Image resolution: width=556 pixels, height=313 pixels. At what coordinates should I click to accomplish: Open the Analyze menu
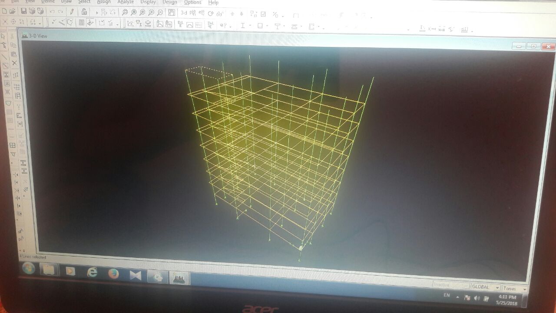pos(126,2)
